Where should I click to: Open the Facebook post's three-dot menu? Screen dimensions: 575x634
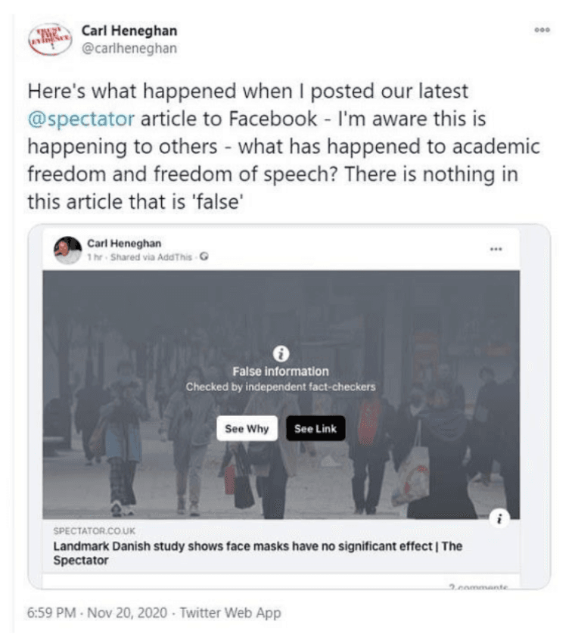click(x=496, y=248)
